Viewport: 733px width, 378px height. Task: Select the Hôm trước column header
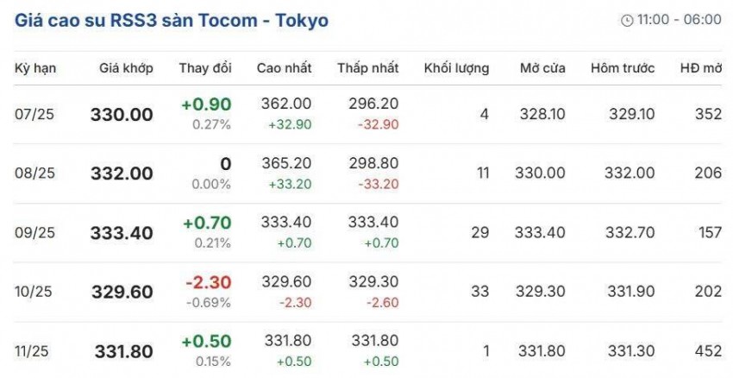(x=622, y=68)
